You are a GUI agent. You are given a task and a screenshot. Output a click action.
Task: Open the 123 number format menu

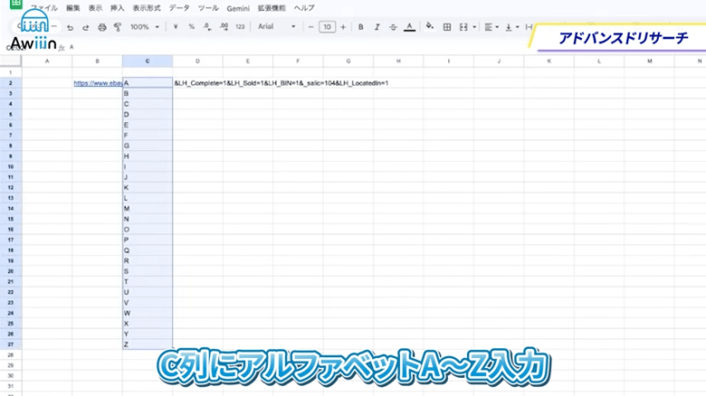click(240, 27)
